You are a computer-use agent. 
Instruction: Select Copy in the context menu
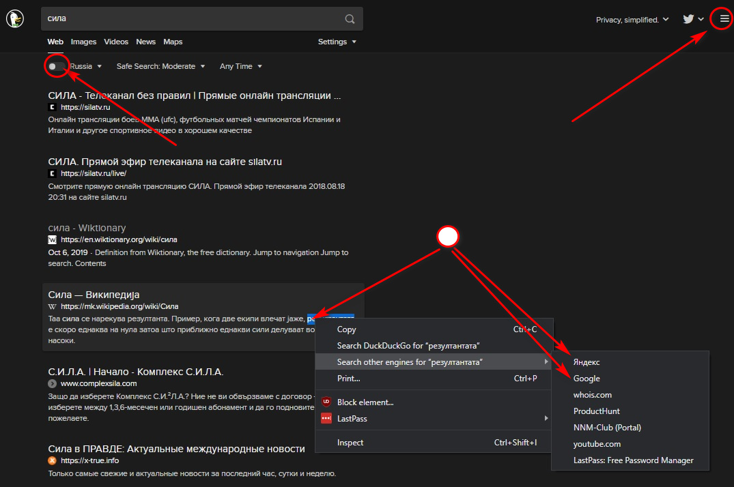pos(347,329)
